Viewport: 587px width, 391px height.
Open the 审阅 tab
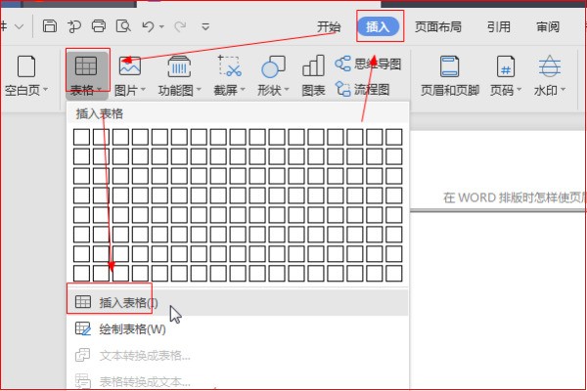pos(548,27)
